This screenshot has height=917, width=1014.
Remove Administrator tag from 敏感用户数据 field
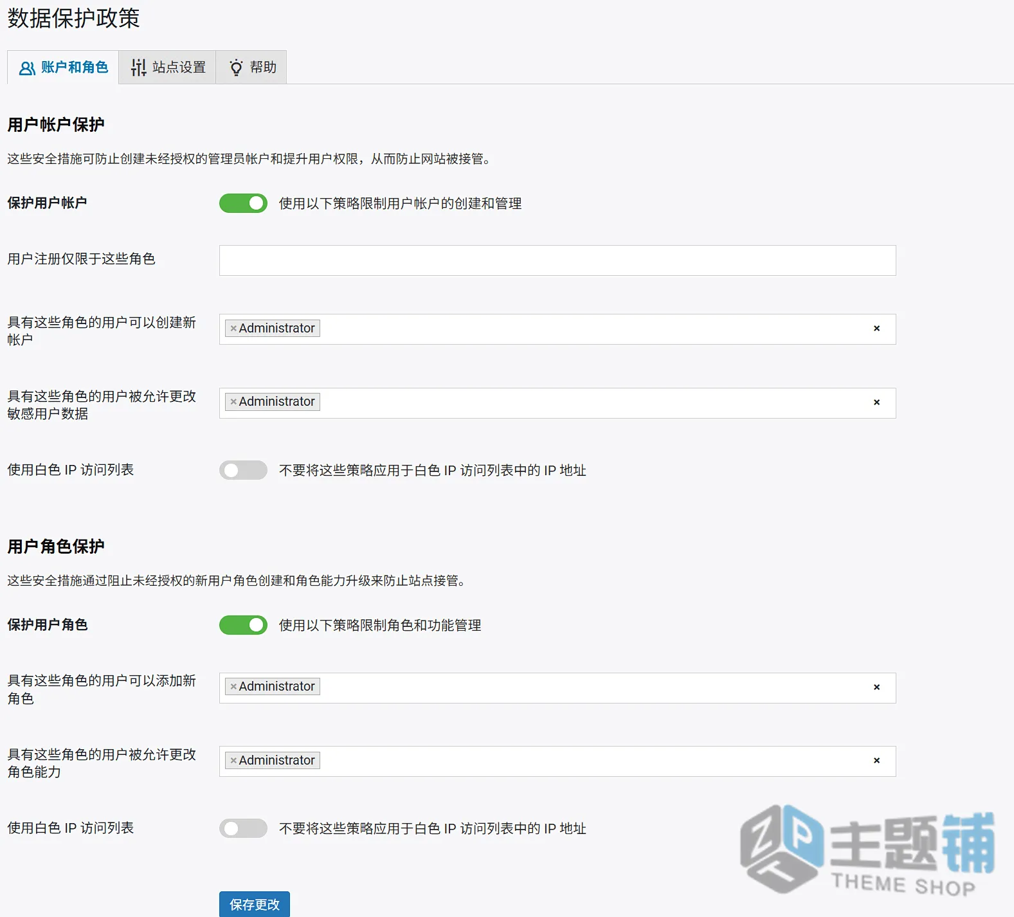[233, 402]
